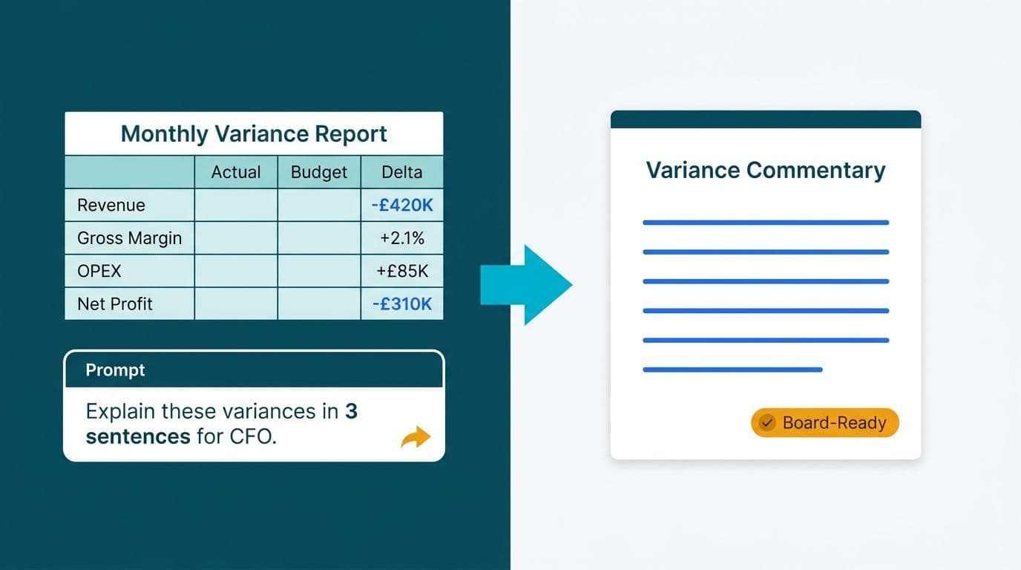Image resolution: width=1021 pixels, height=570 pixels.
Task: Click the -£310K Net Profit delta value
Action: click(401, 304)
